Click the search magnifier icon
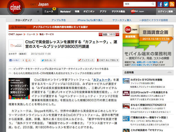This screenshot has height=132, width=176. [153, 4]
